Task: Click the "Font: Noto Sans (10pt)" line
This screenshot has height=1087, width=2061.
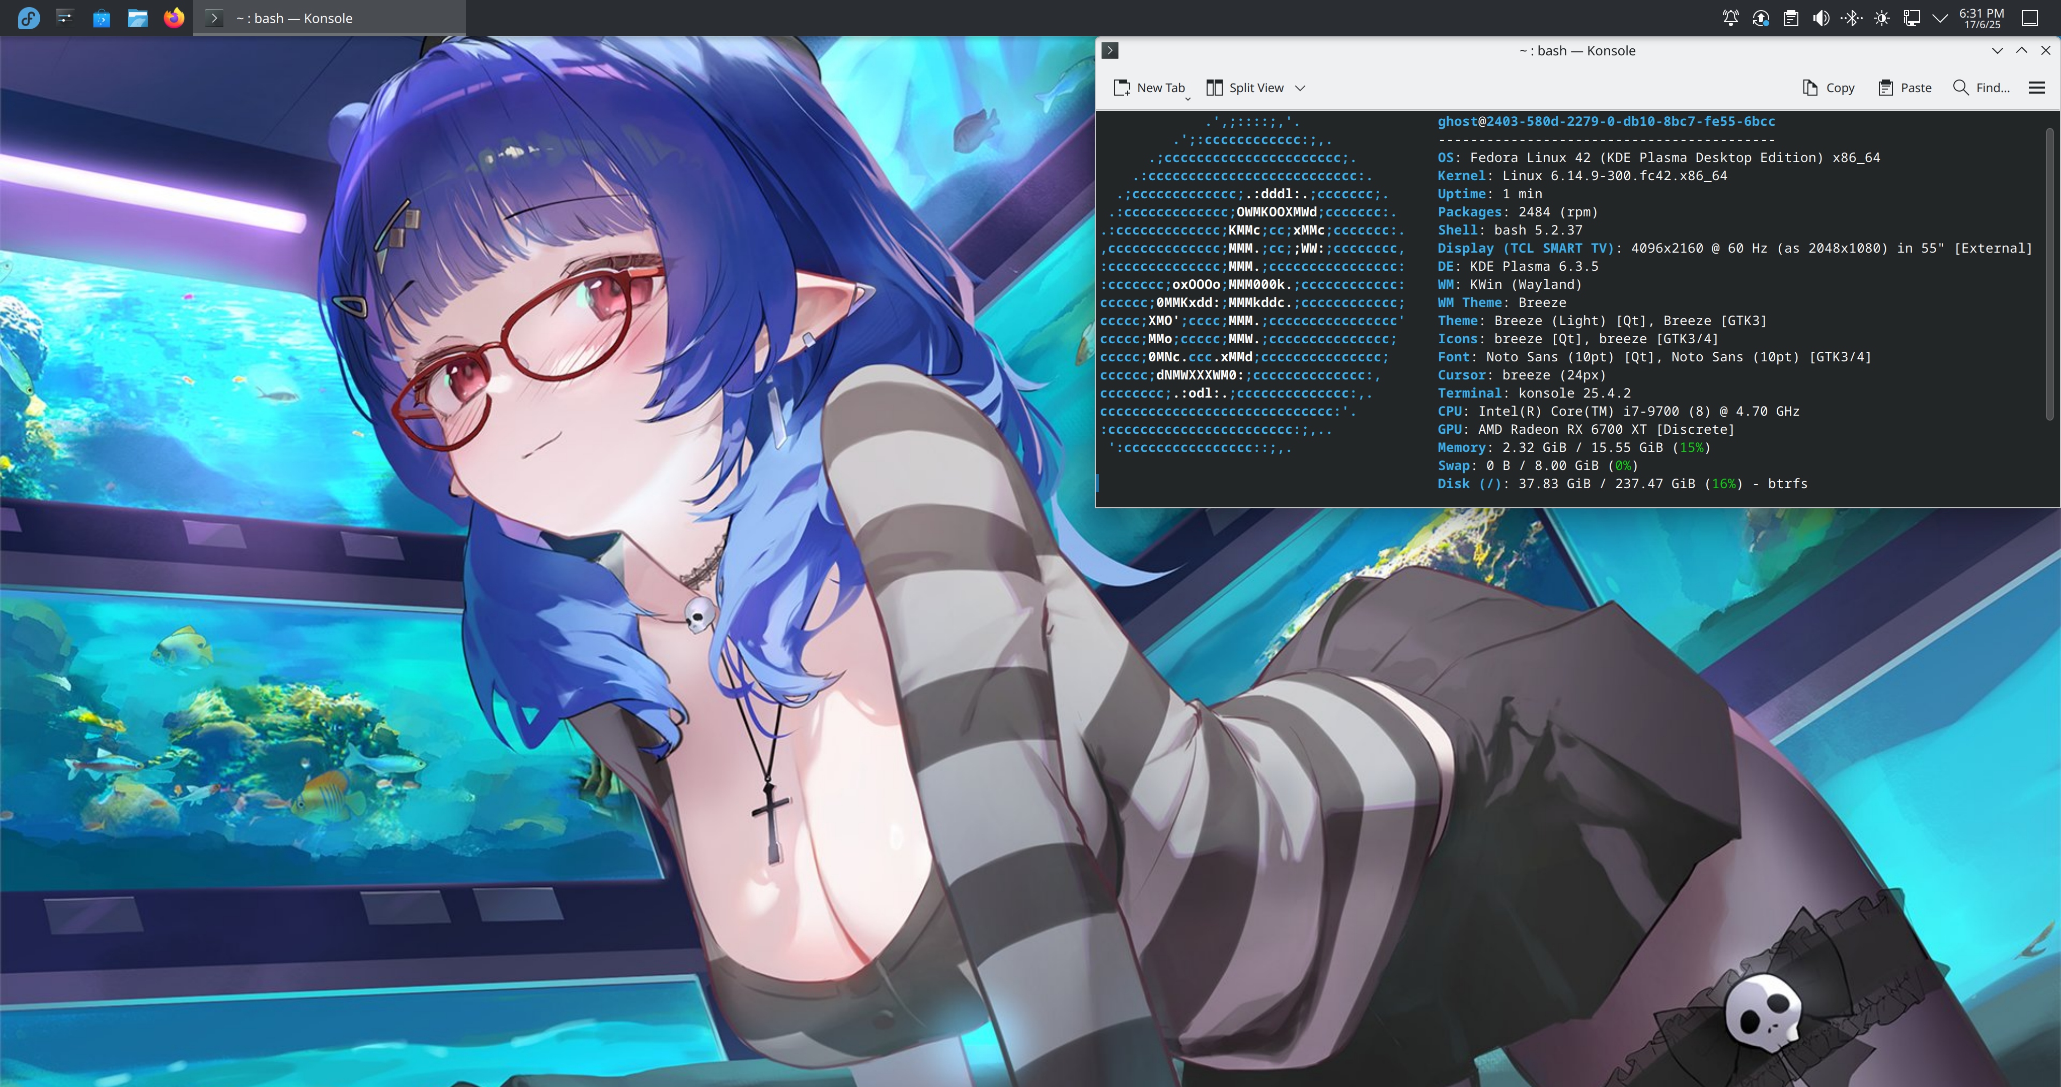Action: point(1654,357)
